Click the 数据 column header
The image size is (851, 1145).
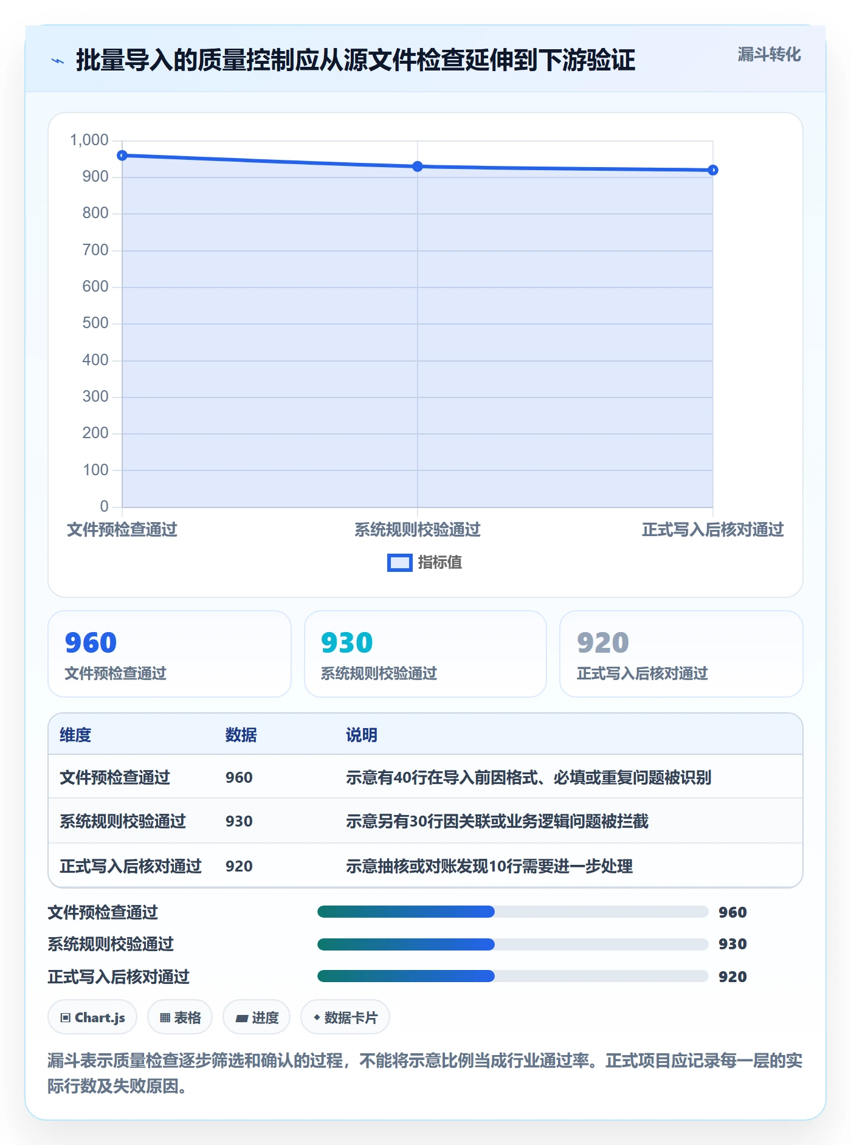point(241,735)
